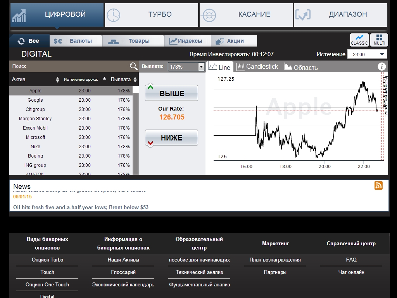This screenshot has width=397, height=298.
Task: Select the Диапазон option type
Action: pos(340,15)
